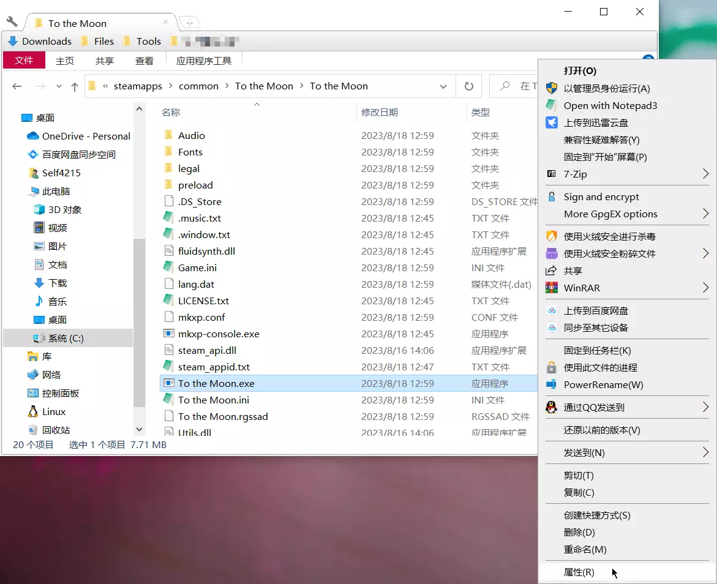The image size is (717, 584).
Task: Click the Notepad3 icon in context menu
Action: (x=552, y=105)
